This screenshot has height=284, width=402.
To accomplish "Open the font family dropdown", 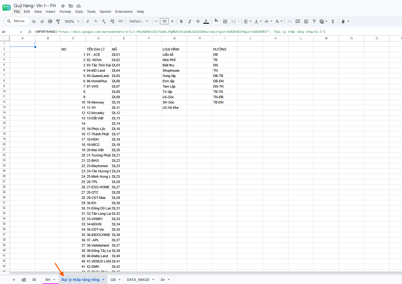I will pos(139,21).
